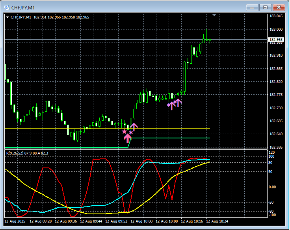The width and height of the screenshot is (290, 230).
Task: Click the 12 Aug 09:36 time label
Action: point(66,221)
